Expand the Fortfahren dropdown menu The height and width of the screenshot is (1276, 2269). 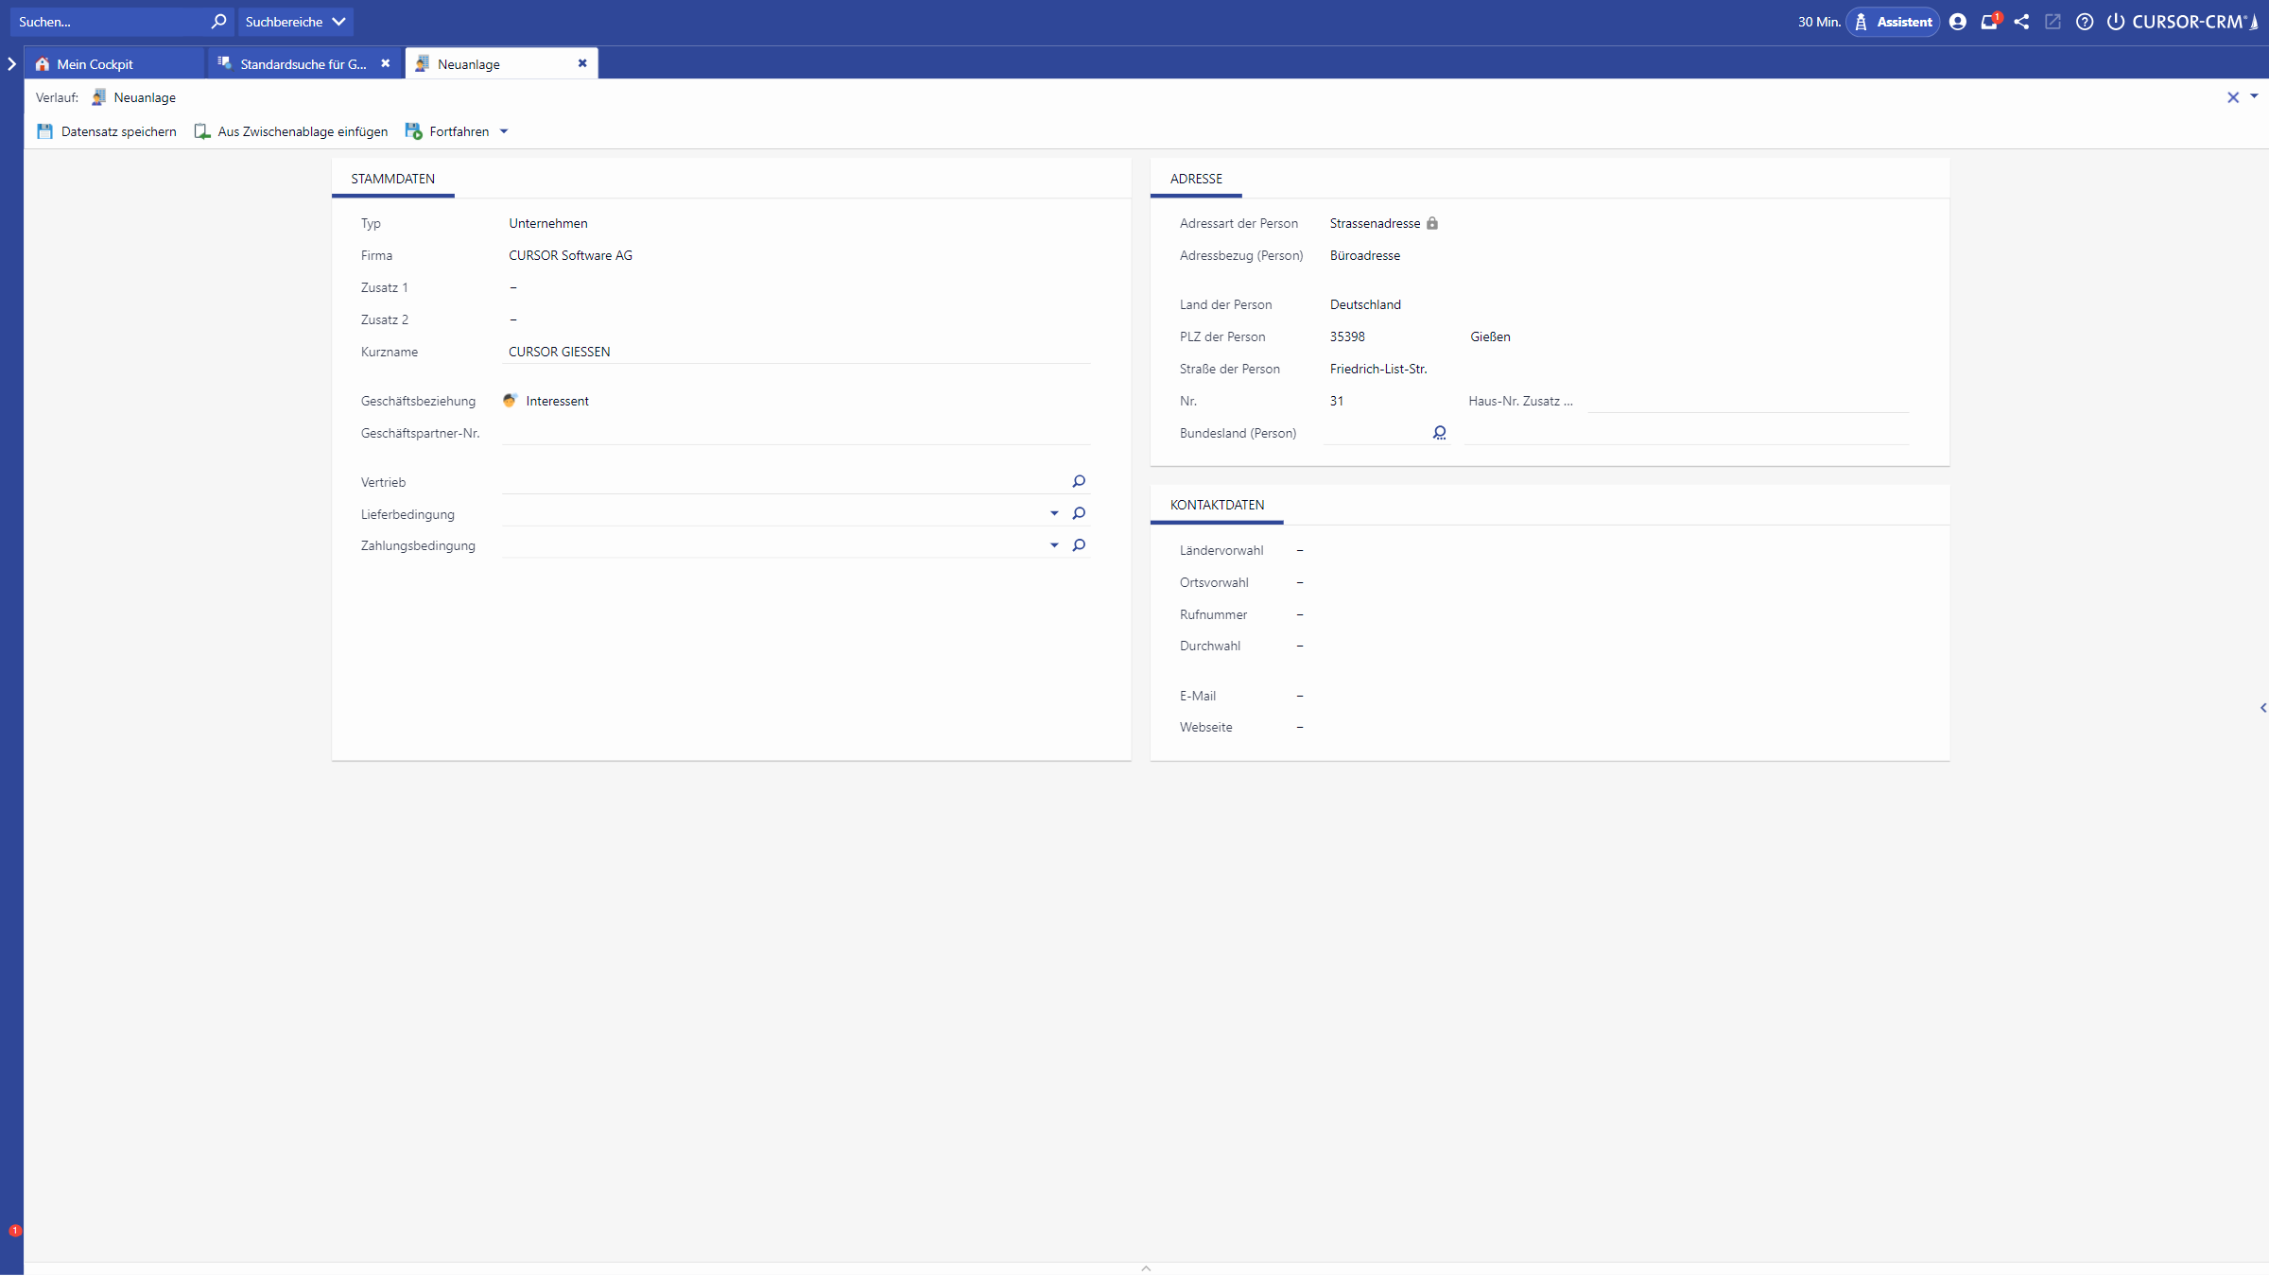click(504, 131)
